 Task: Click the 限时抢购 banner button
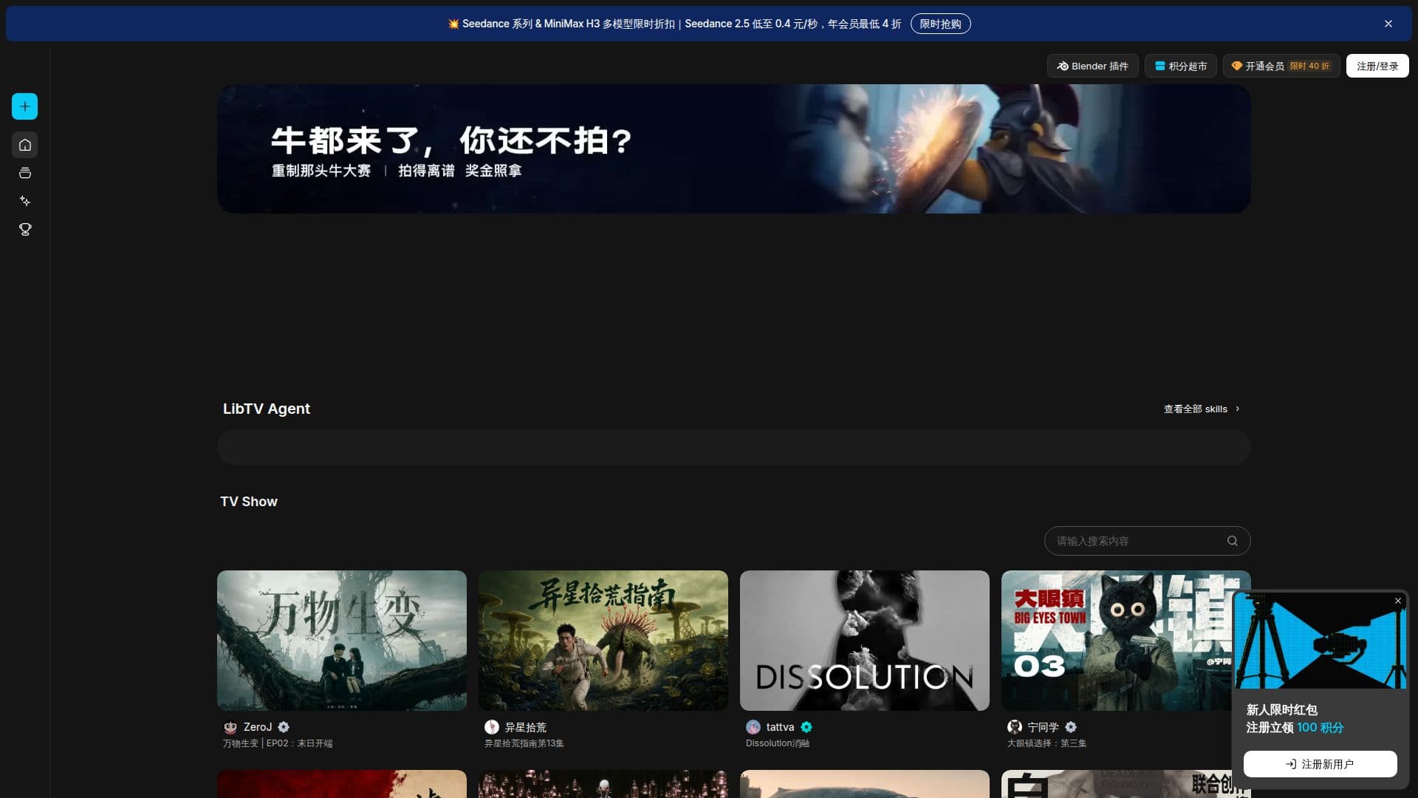[940, 24]
